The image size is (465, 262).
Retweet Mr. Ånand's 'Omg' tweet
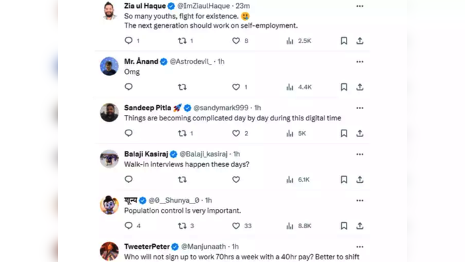[x=182, y=87]
